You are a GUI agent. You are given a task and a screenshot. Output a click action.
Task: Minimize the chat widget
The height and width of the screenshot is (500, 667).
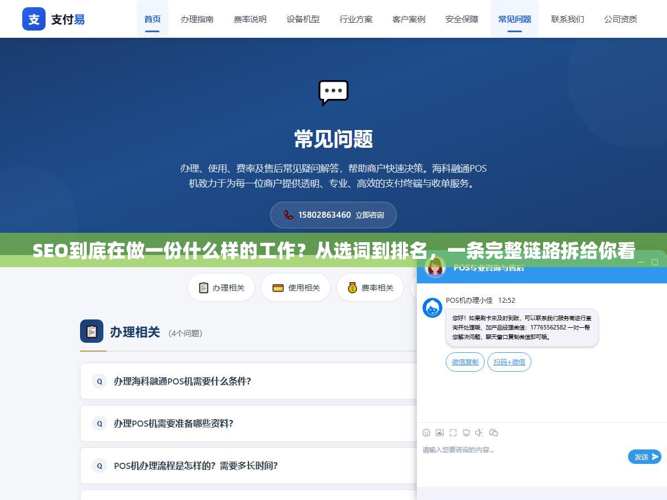click(641, 262)
